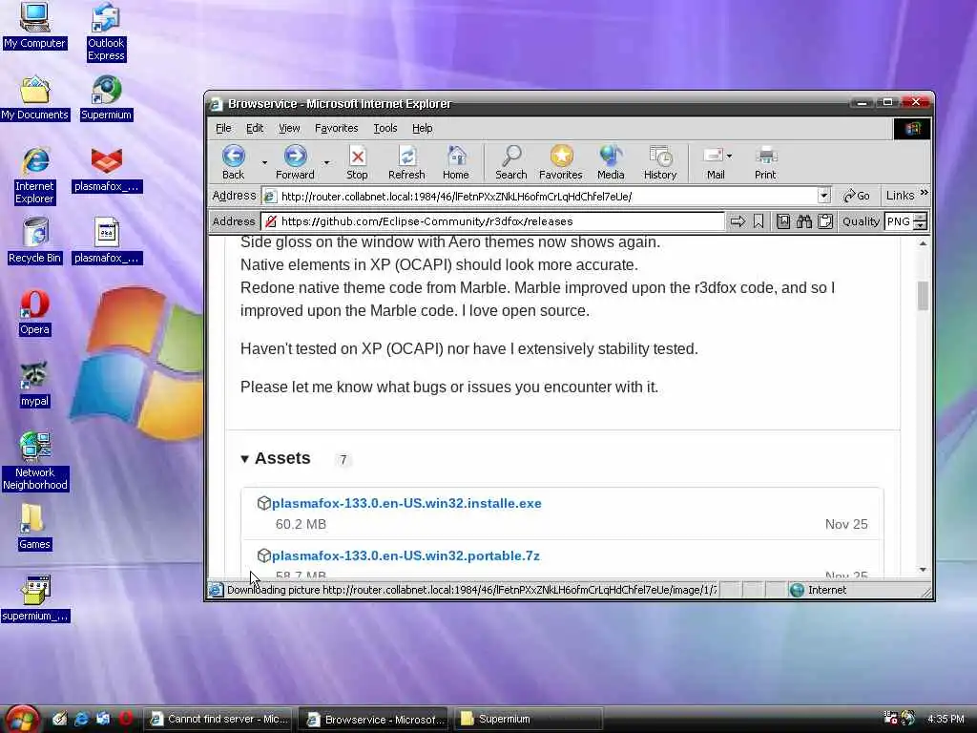
Task: Decrease Quality with the down arrow
Action: [921, 225]
